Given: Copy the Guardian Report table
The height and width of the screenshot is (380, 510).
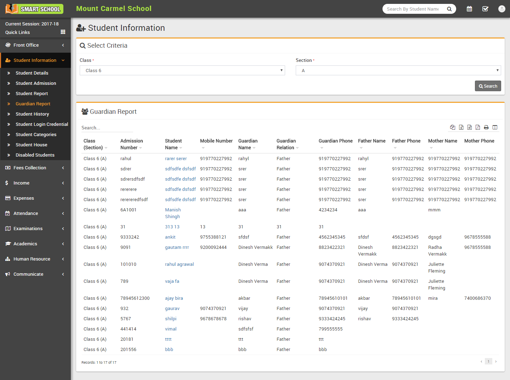Looking at the screenshot, I should click(x=453, y=127).
